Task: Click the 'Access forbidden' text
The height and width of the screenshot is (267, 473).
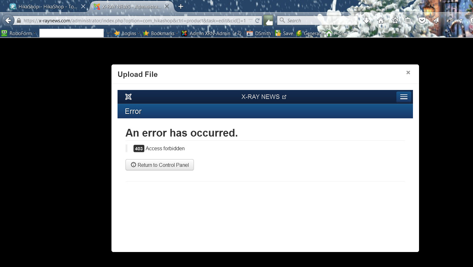Action: [x=165, y=149]
